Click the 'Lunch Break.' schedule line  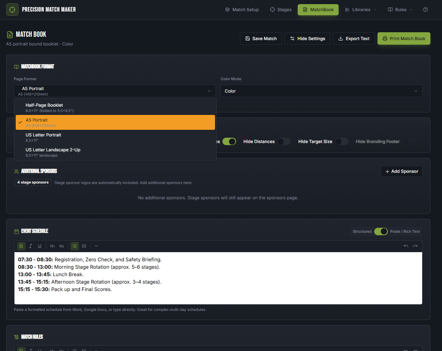pyautogui.click(x=51, y=275)
